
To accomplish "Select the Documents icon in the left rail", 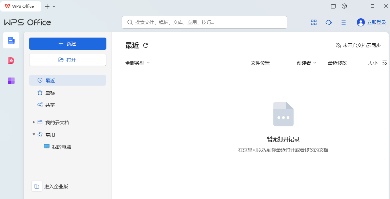I will [x=11, y=40].
